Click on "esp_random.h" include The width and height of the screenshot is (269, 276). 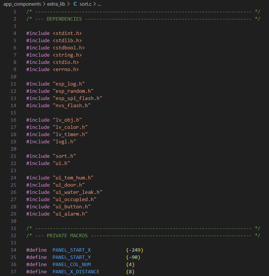pyautogui.click(x=73, y=91)
